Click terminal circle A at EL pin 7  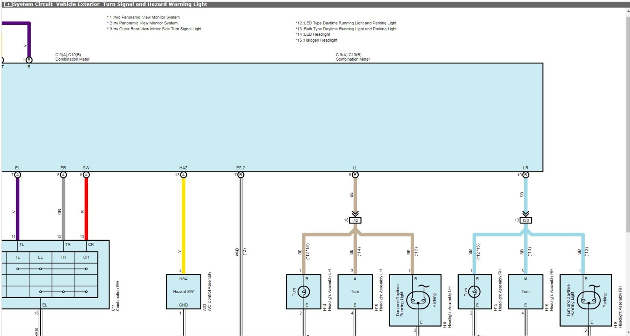17,175
